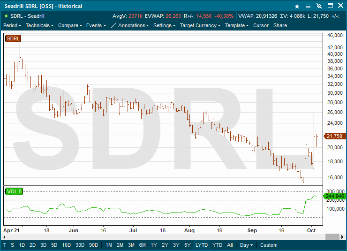Click the AvgV 2371k value

[x=135, y=16]
